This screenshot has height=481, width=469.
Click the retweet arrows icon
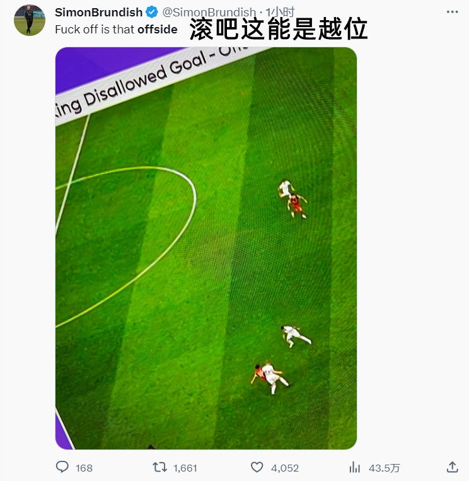click(x=160, y=467)
